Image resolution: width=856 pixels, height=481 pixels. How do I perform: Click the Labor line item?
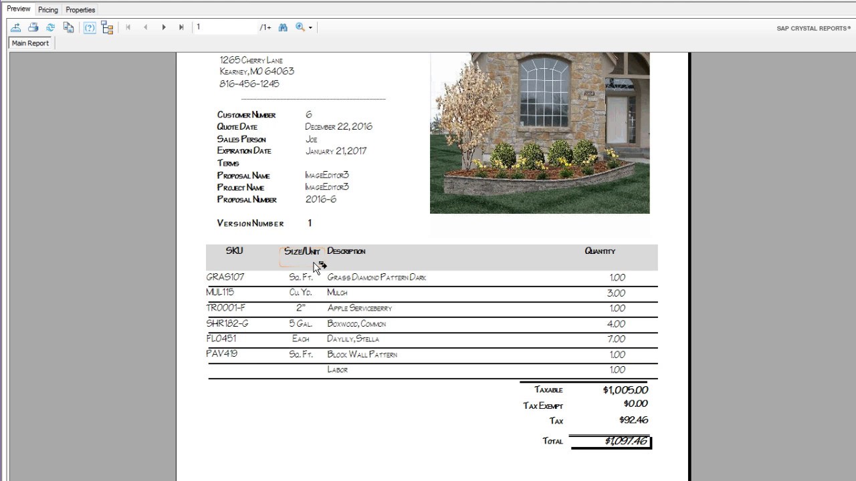(338, 369)
